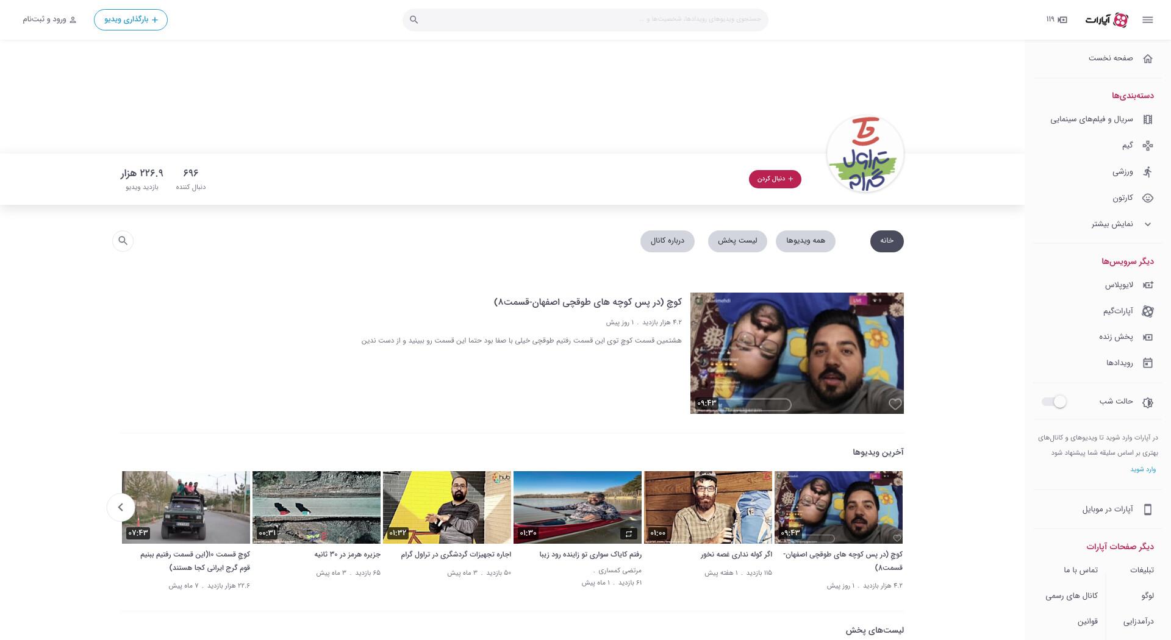Click بارگذاری ویدیو upload button
Image resolution: width=1171 pixels, height=640 pixels.
coord(131,20)
